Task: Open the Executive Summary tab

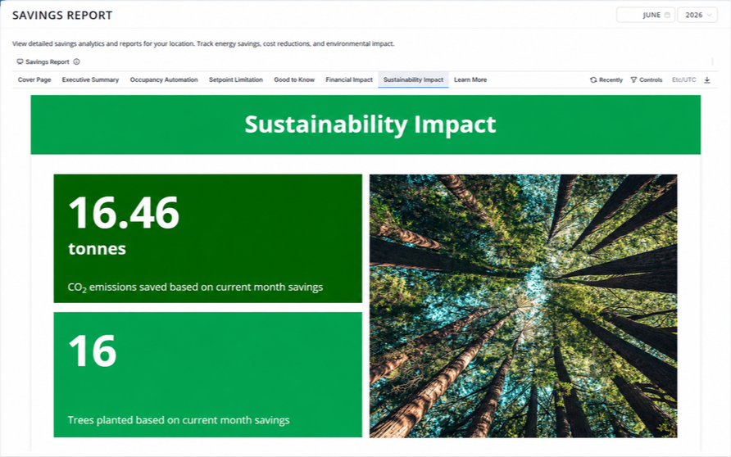Action: 90,79
